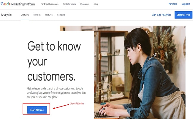Click the Google Marketing Platform logo
Screen dimensions: 193x119
pos(18,4)
